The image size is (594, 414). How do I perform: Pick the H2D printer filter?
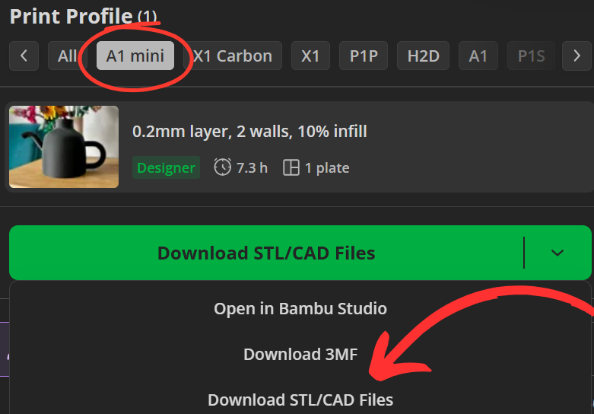(423, 56)
